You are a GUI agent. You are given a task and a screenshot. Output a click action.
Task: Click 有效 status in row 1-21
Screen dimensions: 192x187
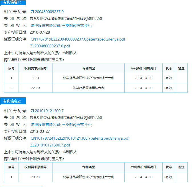pos(169,78)
